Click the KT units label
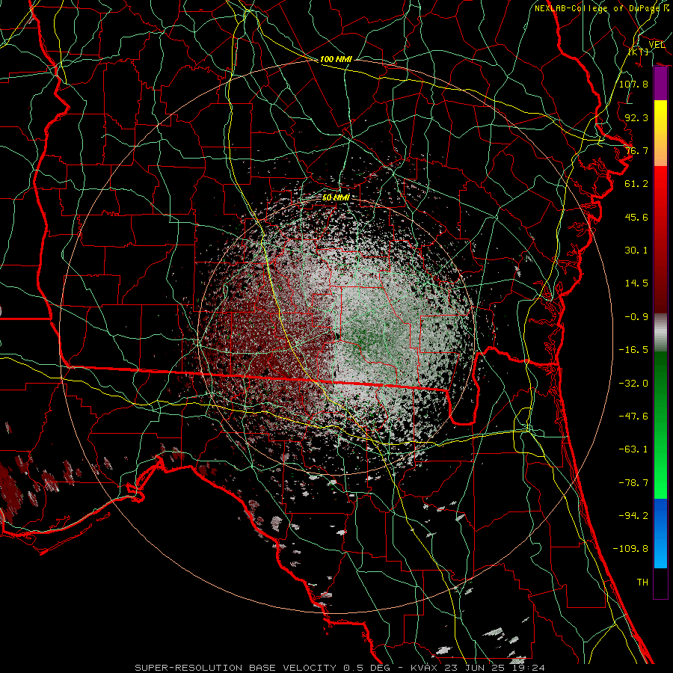673x673 pixels. [639, 52]
